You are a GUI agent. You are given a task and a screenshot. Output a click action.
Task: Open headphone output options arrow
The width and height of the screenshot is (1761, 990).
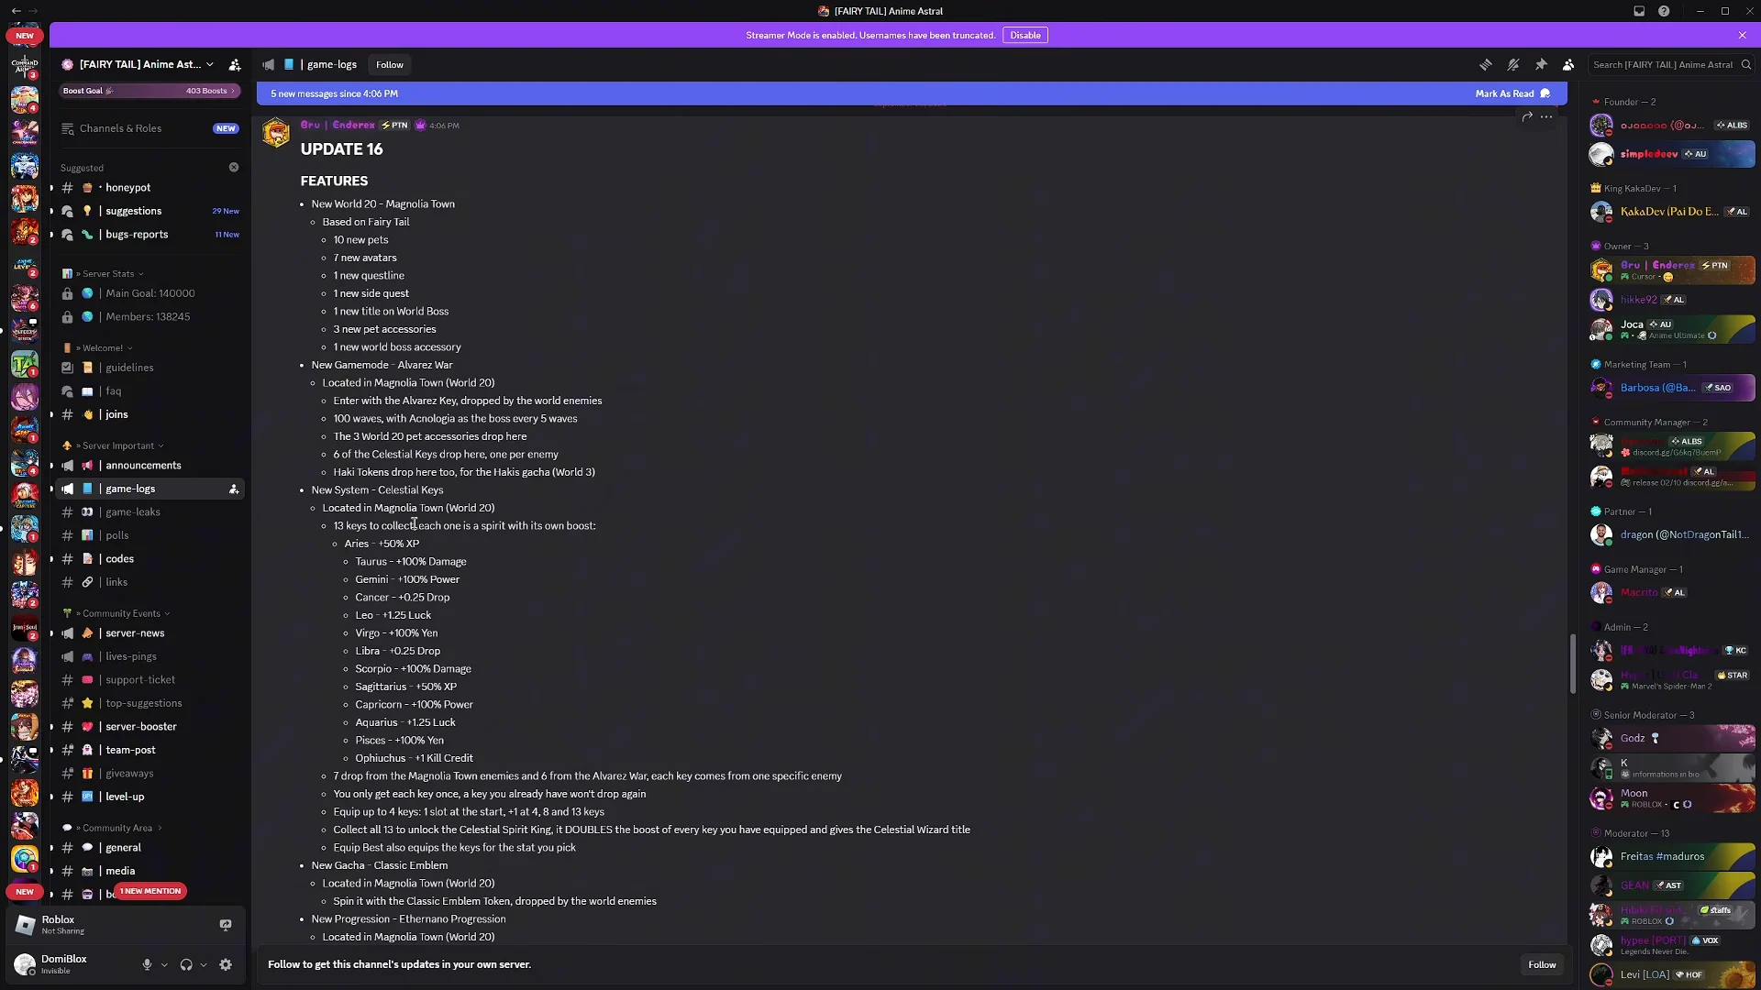pyautogui.click(x=204, y=964)
